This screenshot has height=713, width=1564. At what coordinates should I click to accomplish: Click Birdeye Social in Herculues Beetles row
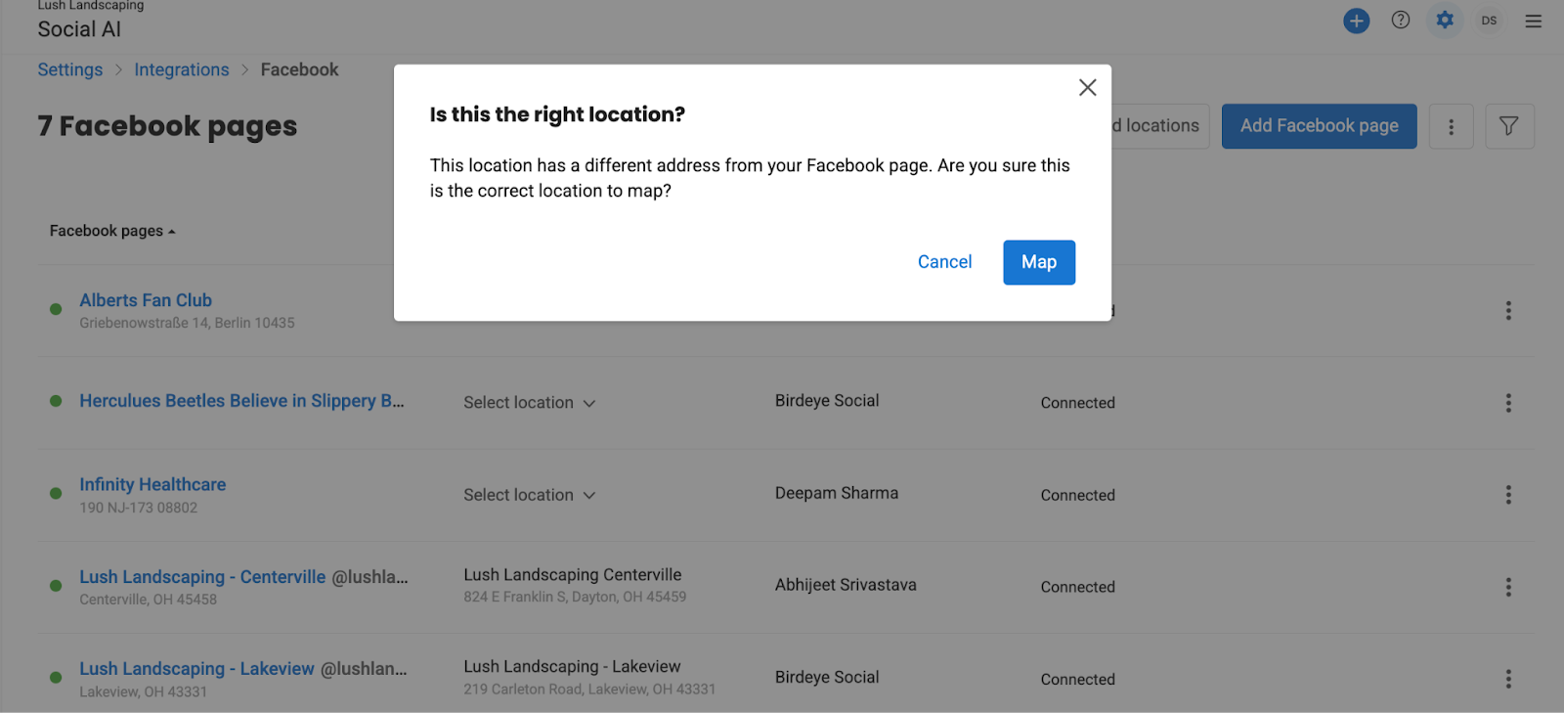827,400
